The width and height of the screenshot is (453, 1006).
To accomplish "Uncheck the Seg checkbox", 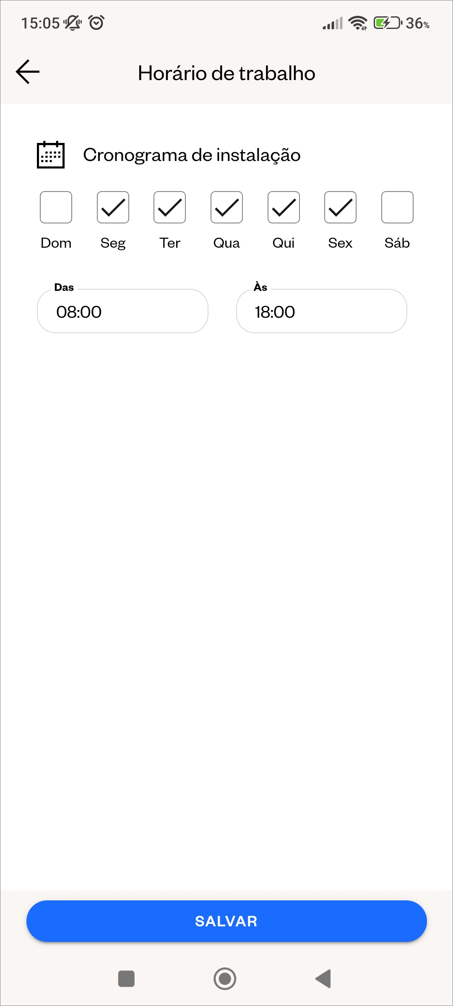I will [x=113, y=207].
